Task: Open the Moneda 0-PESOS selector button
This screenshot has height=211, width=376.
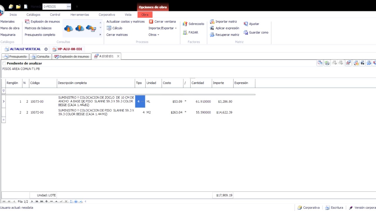Action: coord(69,6)
